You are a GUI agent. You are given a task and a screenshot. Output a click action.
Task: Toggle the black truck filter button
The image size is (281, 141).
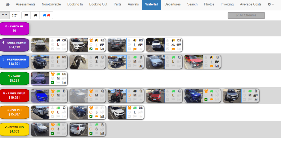35,15
